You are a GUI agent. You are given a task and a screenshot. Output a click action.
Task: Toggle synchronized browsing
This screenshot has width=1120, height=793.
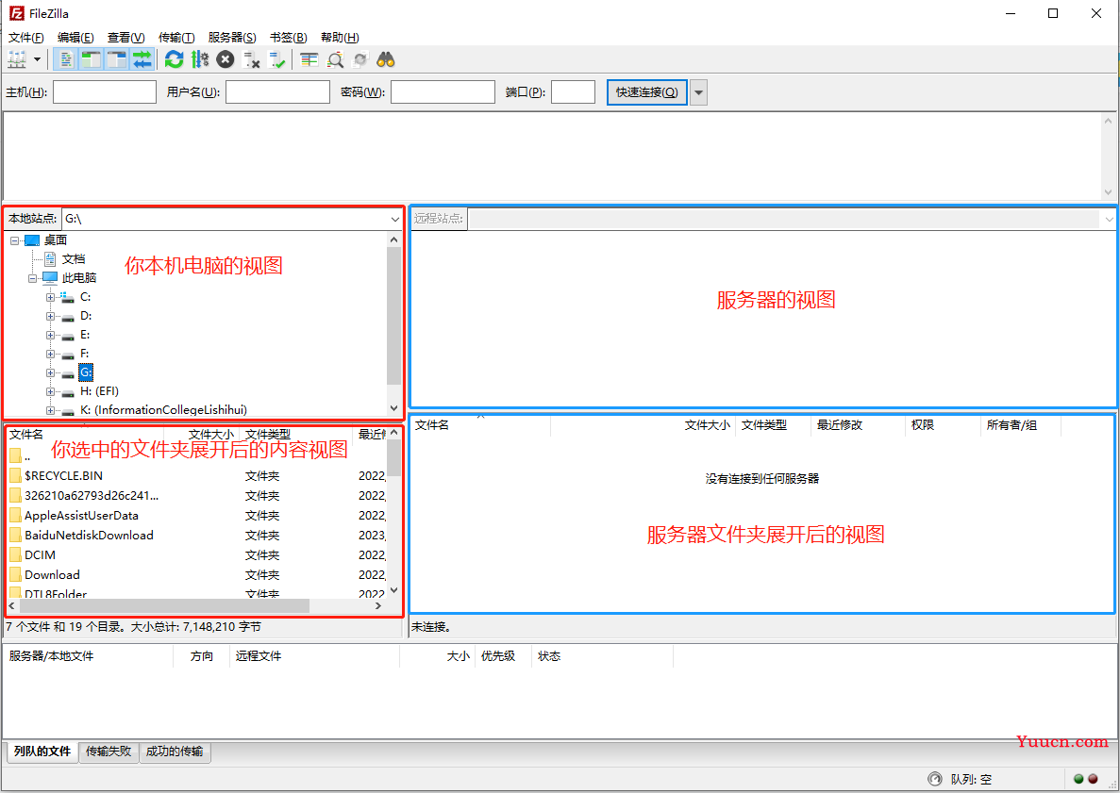pos(360,60)
